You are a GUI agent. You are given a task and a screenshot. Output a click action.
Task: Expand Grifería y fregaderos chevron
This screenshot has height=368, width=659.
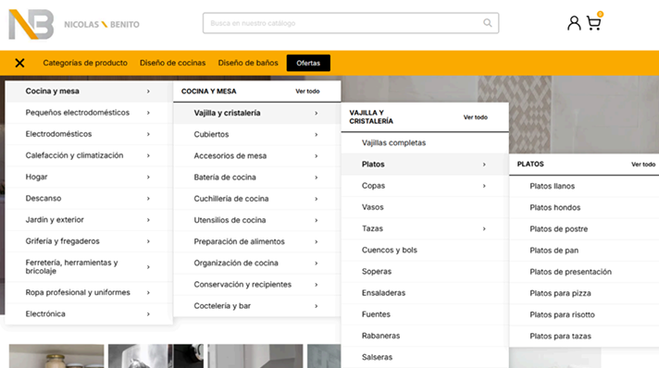point(148,241)
